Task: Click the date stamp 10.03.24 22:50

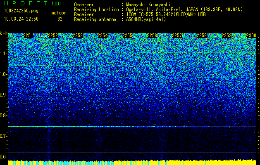Action: [x=21, y=19]
